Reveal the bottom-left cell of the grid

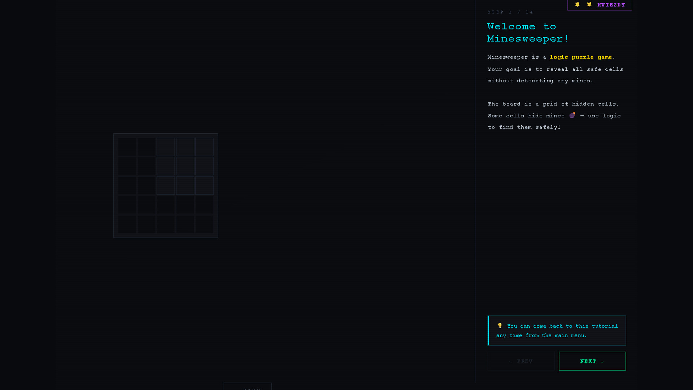(127, 224)
